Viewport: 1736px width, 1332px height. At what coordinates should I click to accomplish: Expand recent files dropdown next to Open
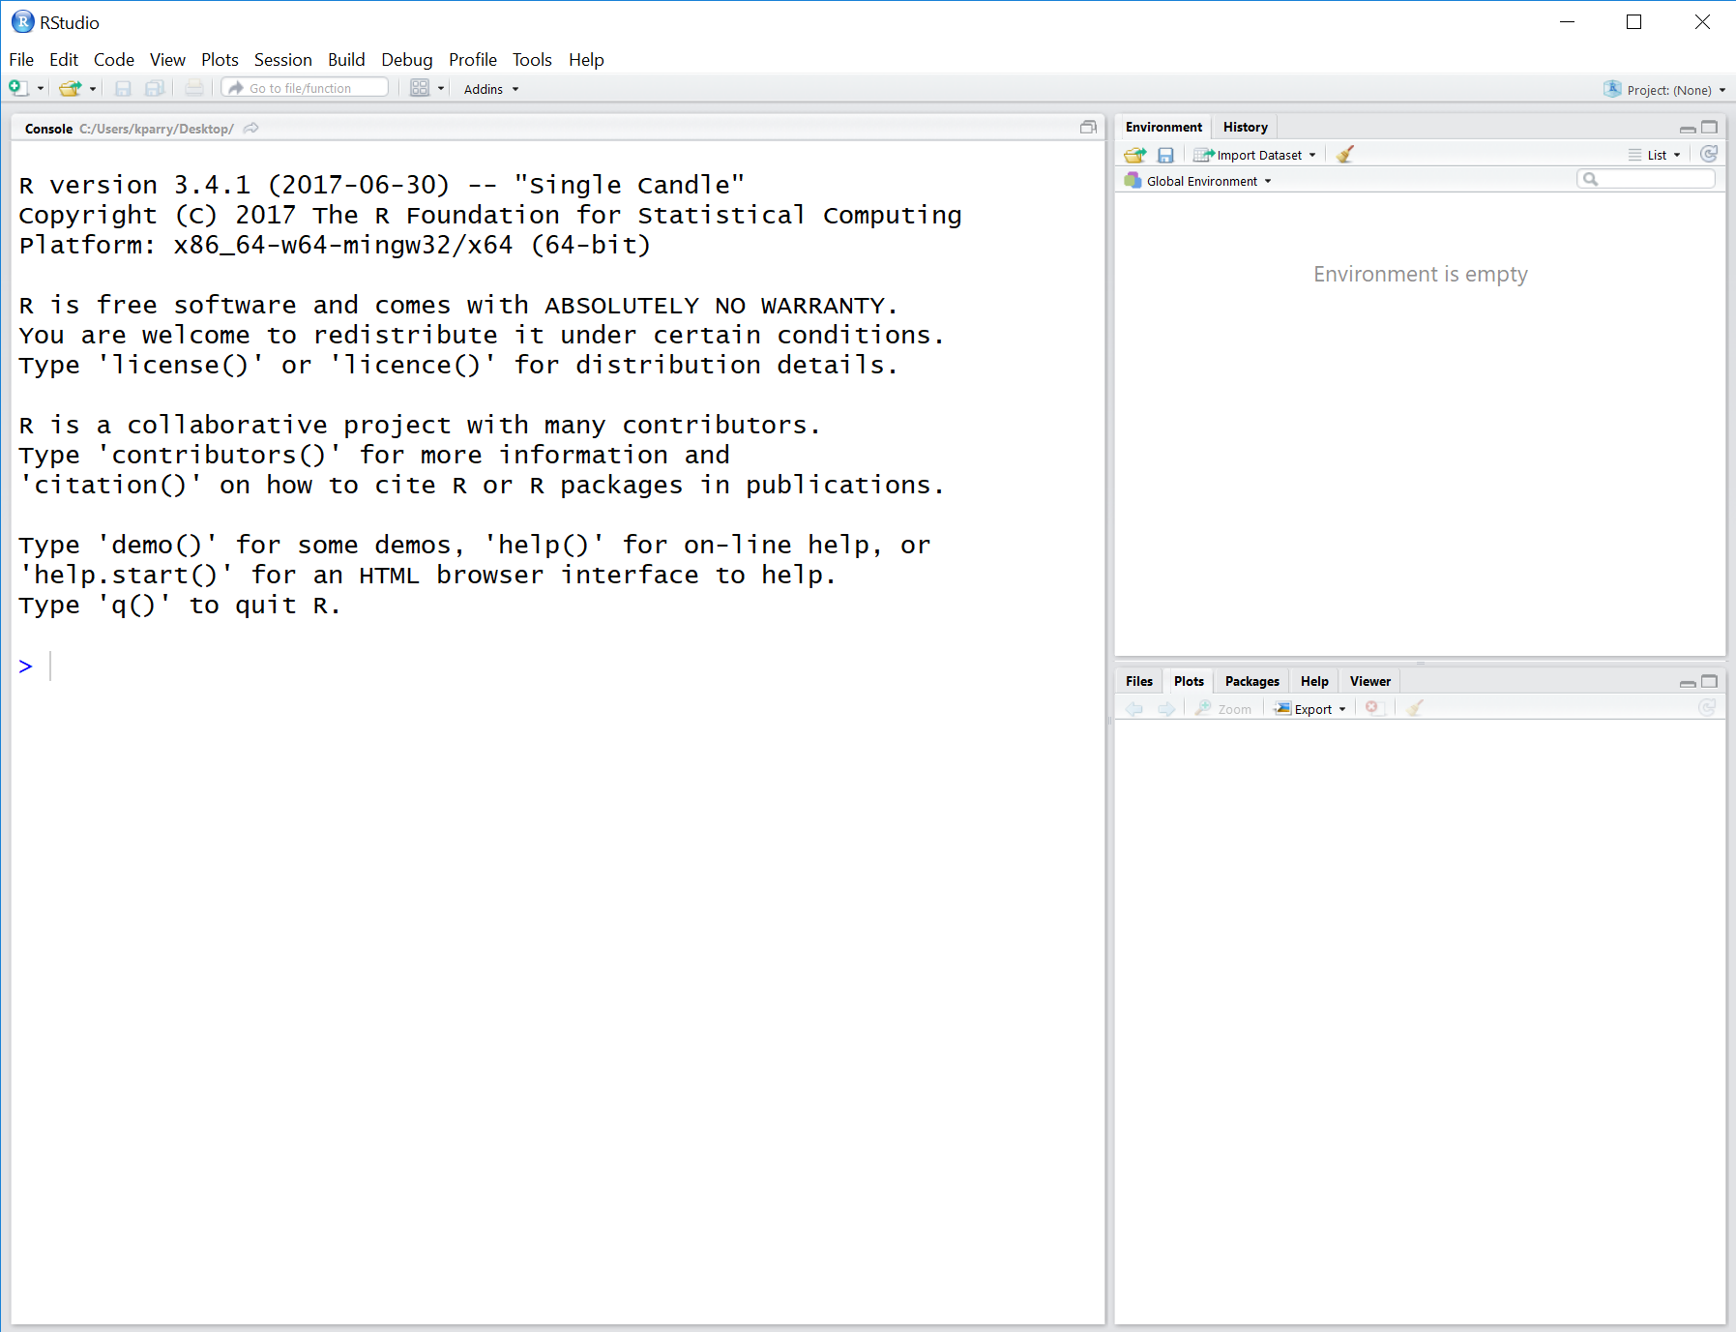[x=93, y=89]
